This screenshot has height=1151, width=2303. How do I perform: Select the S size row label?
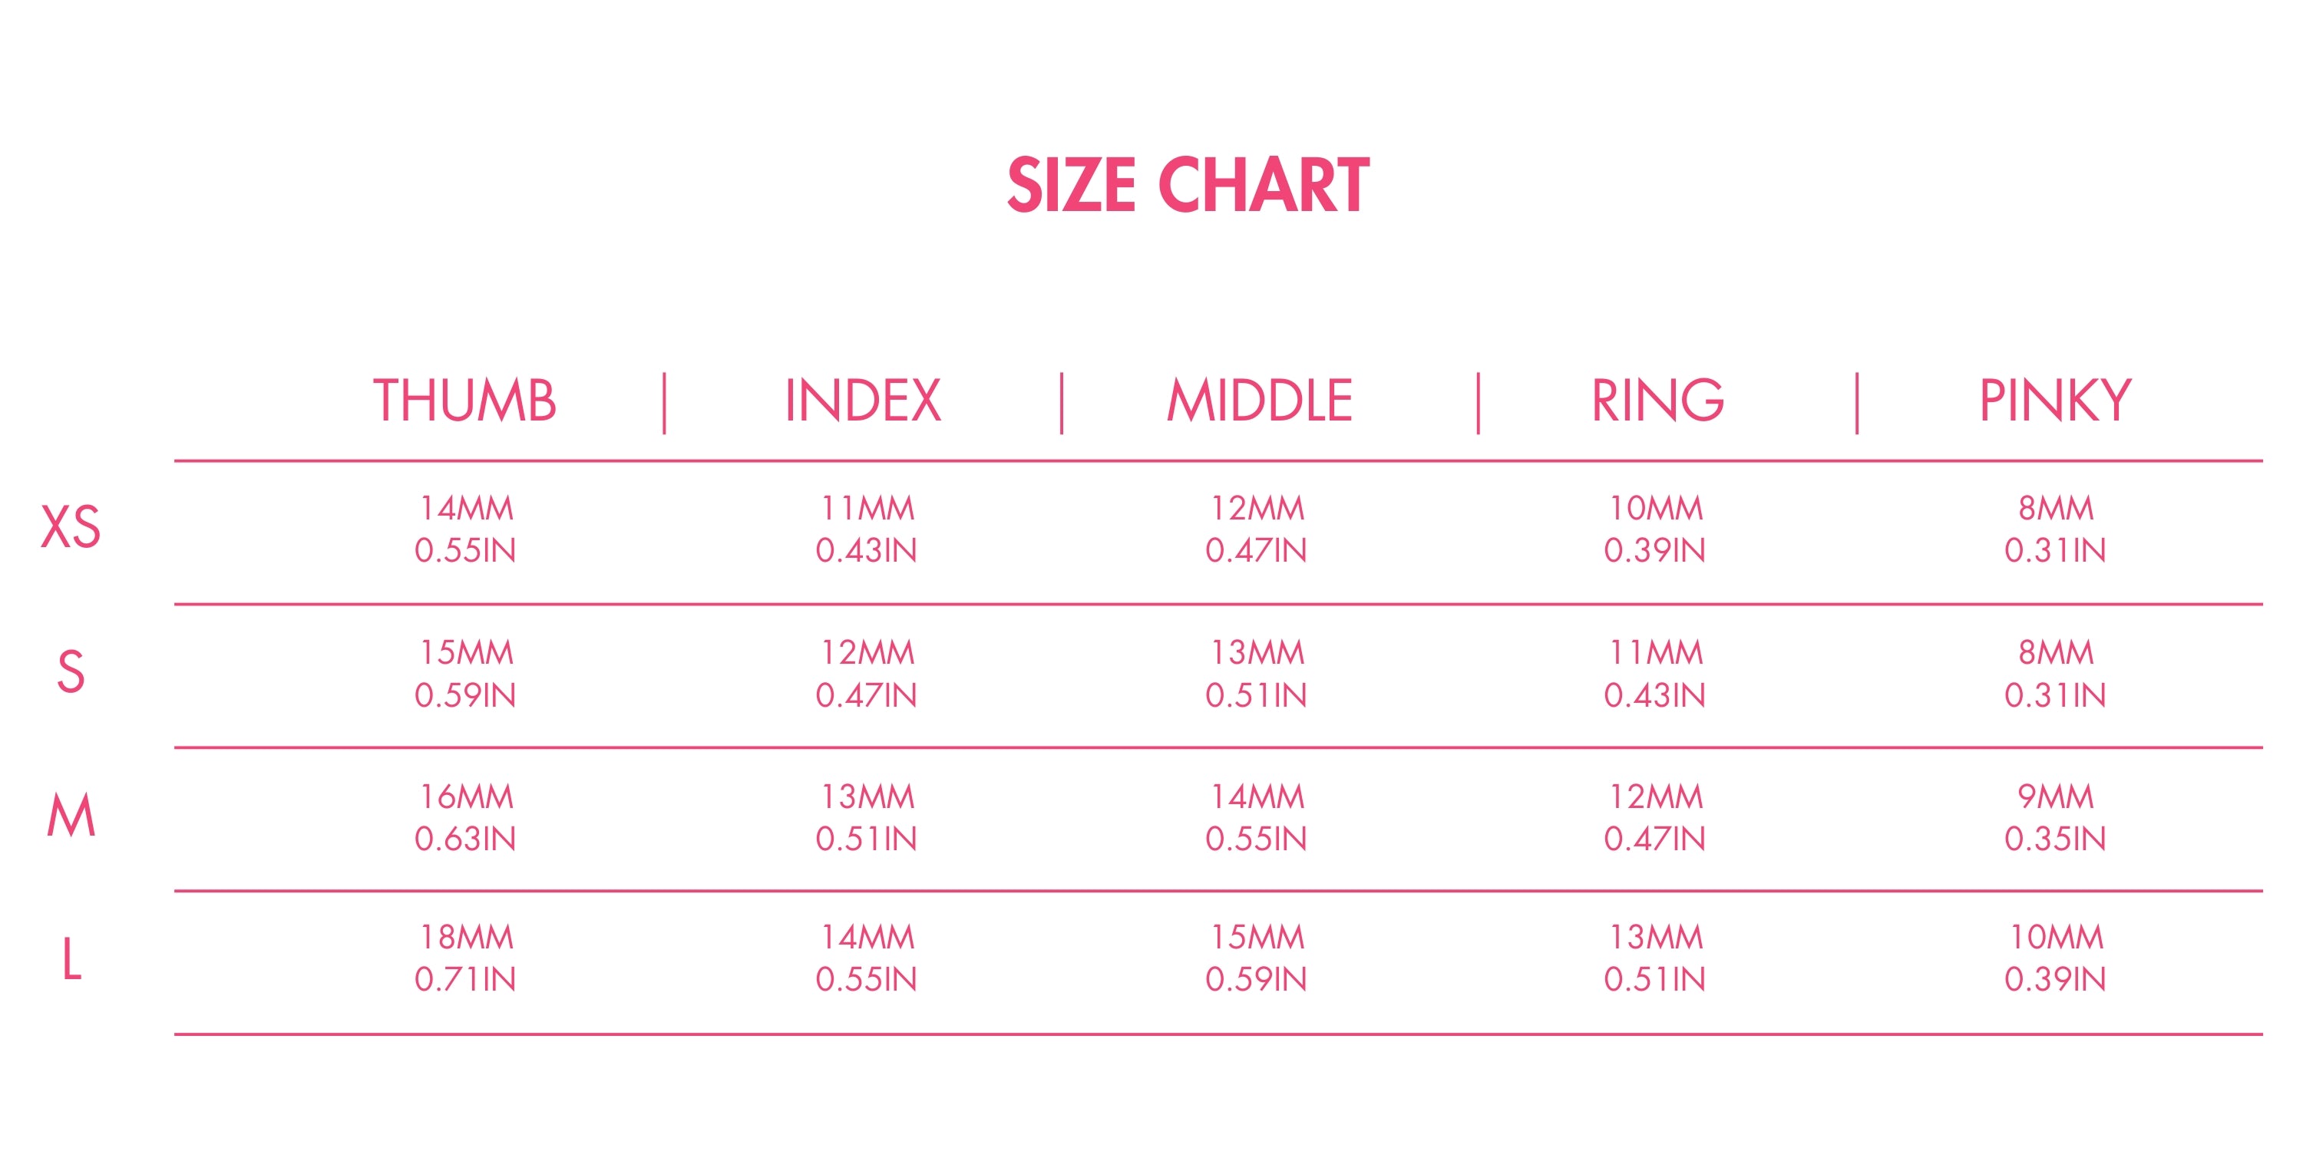point(71,671)
